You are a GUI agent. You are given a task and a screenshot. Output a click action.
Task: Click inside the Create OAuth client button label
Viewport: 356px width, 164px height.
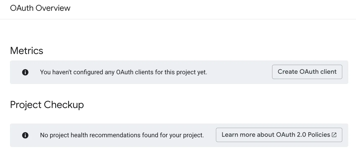[x=307, y=72]
